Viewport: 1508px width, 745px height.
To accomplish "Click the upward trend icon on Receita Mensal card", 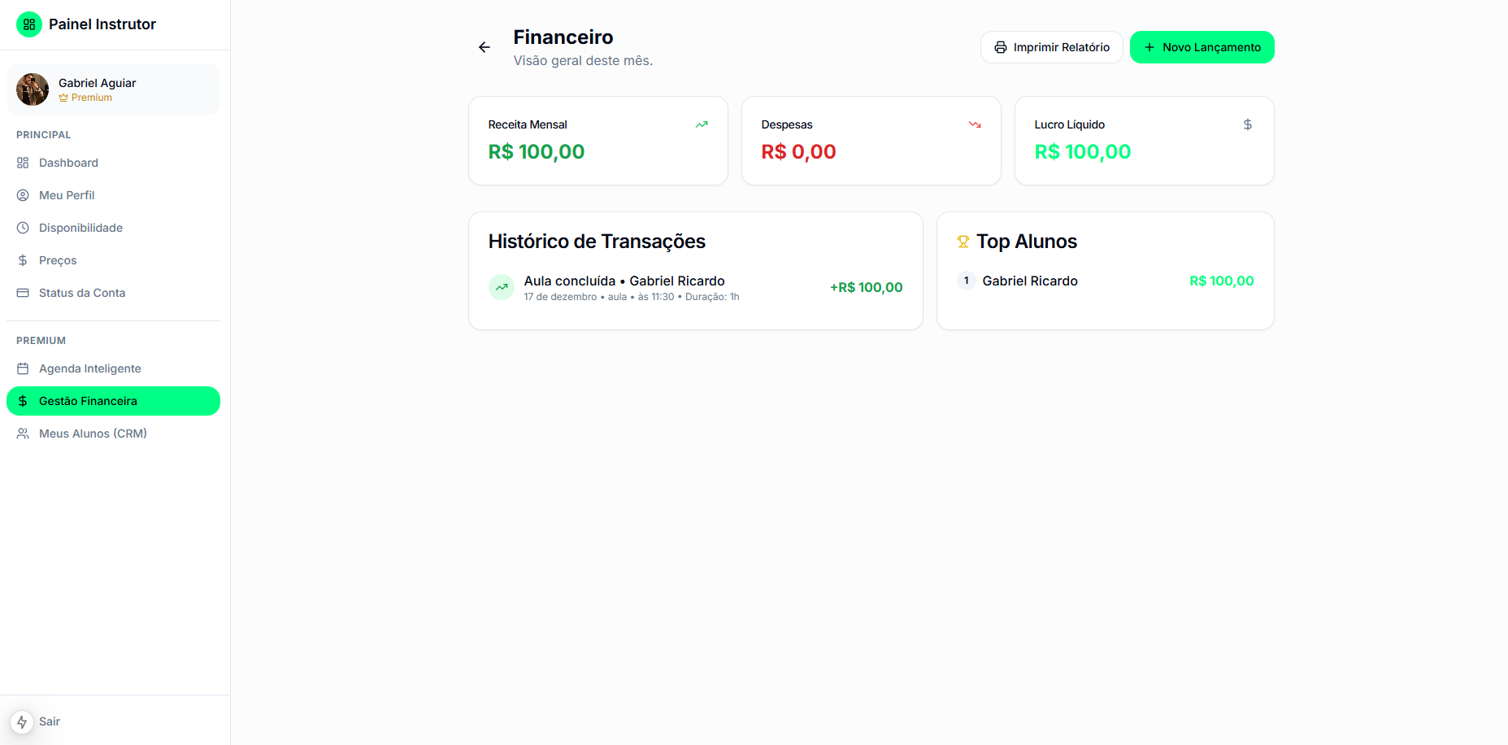I will 701,124.
